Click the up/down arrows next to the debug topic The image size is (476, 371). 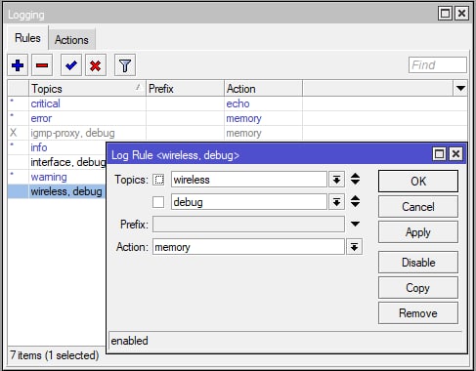pos(355,202)
